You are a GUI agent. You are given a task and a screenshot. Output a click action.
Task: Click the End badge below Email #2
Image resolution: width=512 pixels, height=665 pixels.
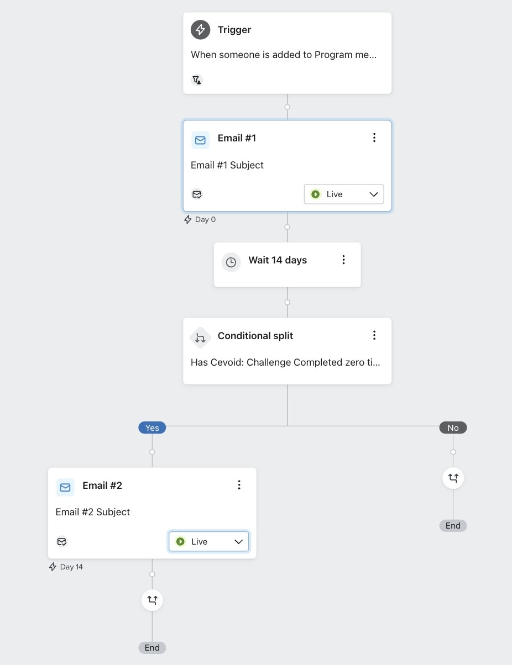click(152, 647)
